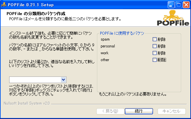Click the キャンセル button
Viewport: 191px width, 119px height.
(172, 111)
